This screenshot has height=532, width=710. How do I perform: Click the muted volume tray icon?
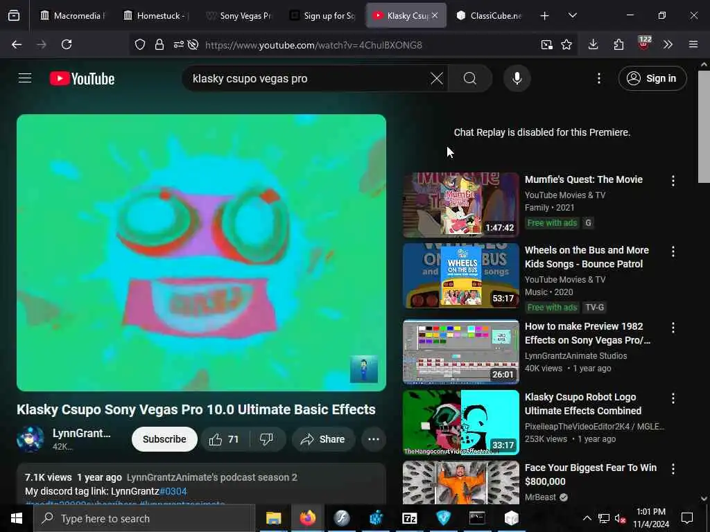[620, 518]
